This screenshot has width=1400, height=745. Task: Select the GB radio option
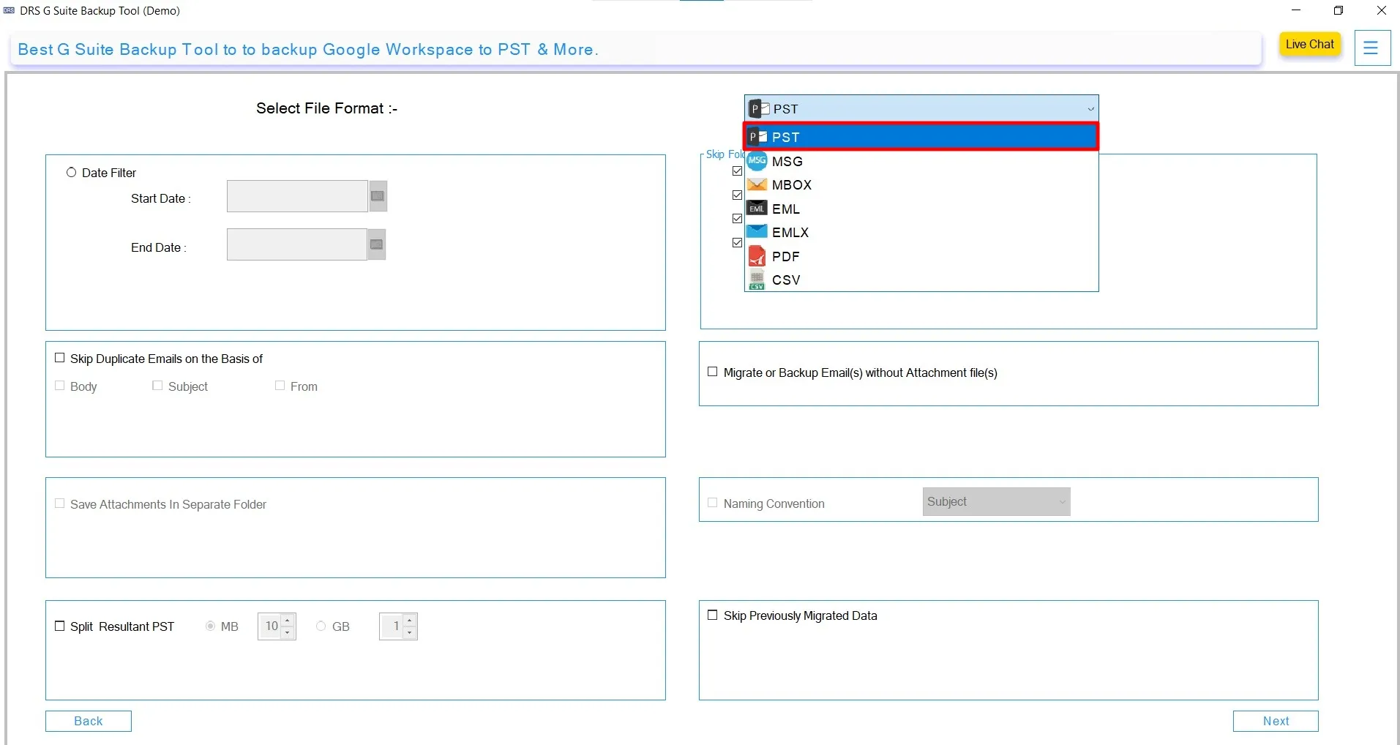pos(321,626)
